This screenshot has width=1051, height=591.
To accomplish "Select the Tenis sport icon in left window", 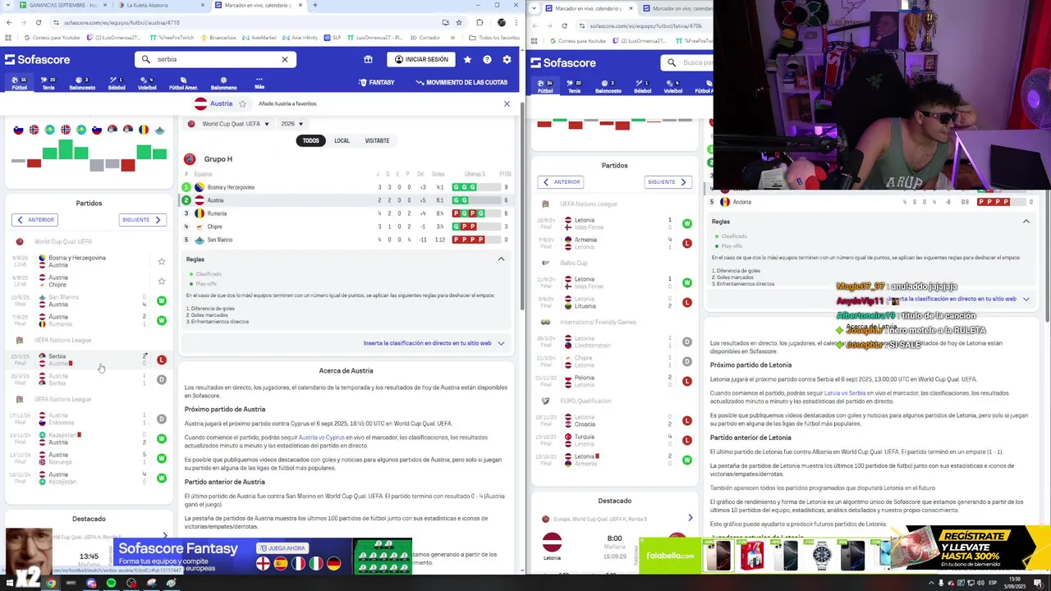I will [x=48, y=83].
